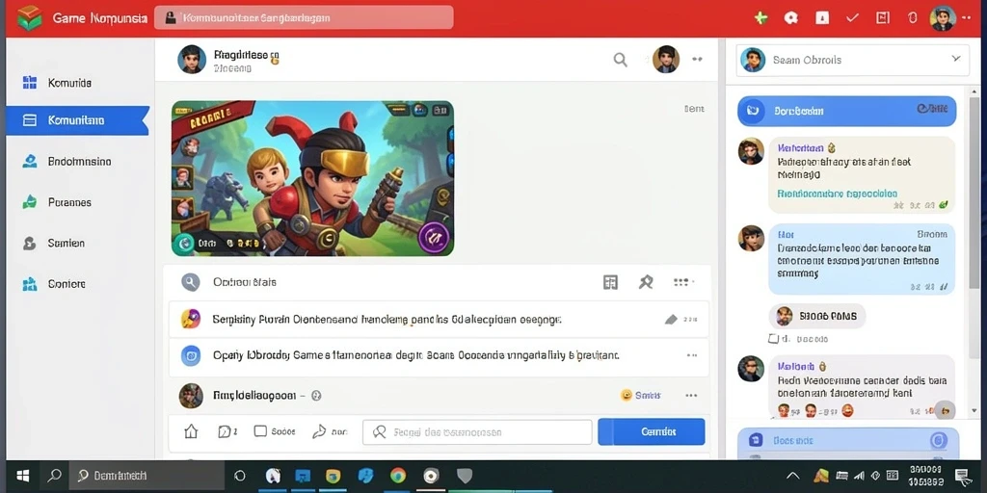Screen dimensions: 987x493
Task: Click the emoji Smis reaction label
Action: coord(640,395)
